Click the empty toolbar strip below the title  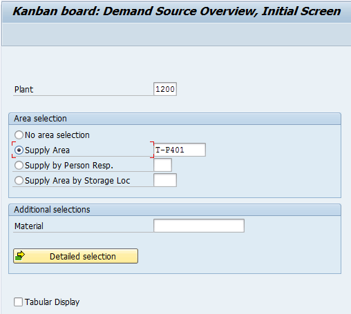click(176, 34)
